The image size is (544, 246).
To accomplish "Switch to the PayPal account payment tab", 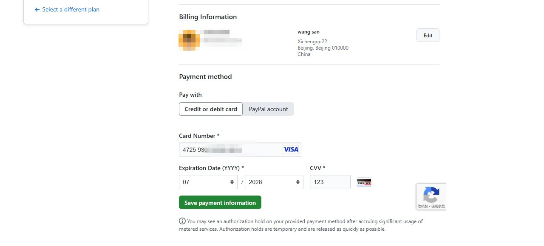I will [x=268, y=109].
